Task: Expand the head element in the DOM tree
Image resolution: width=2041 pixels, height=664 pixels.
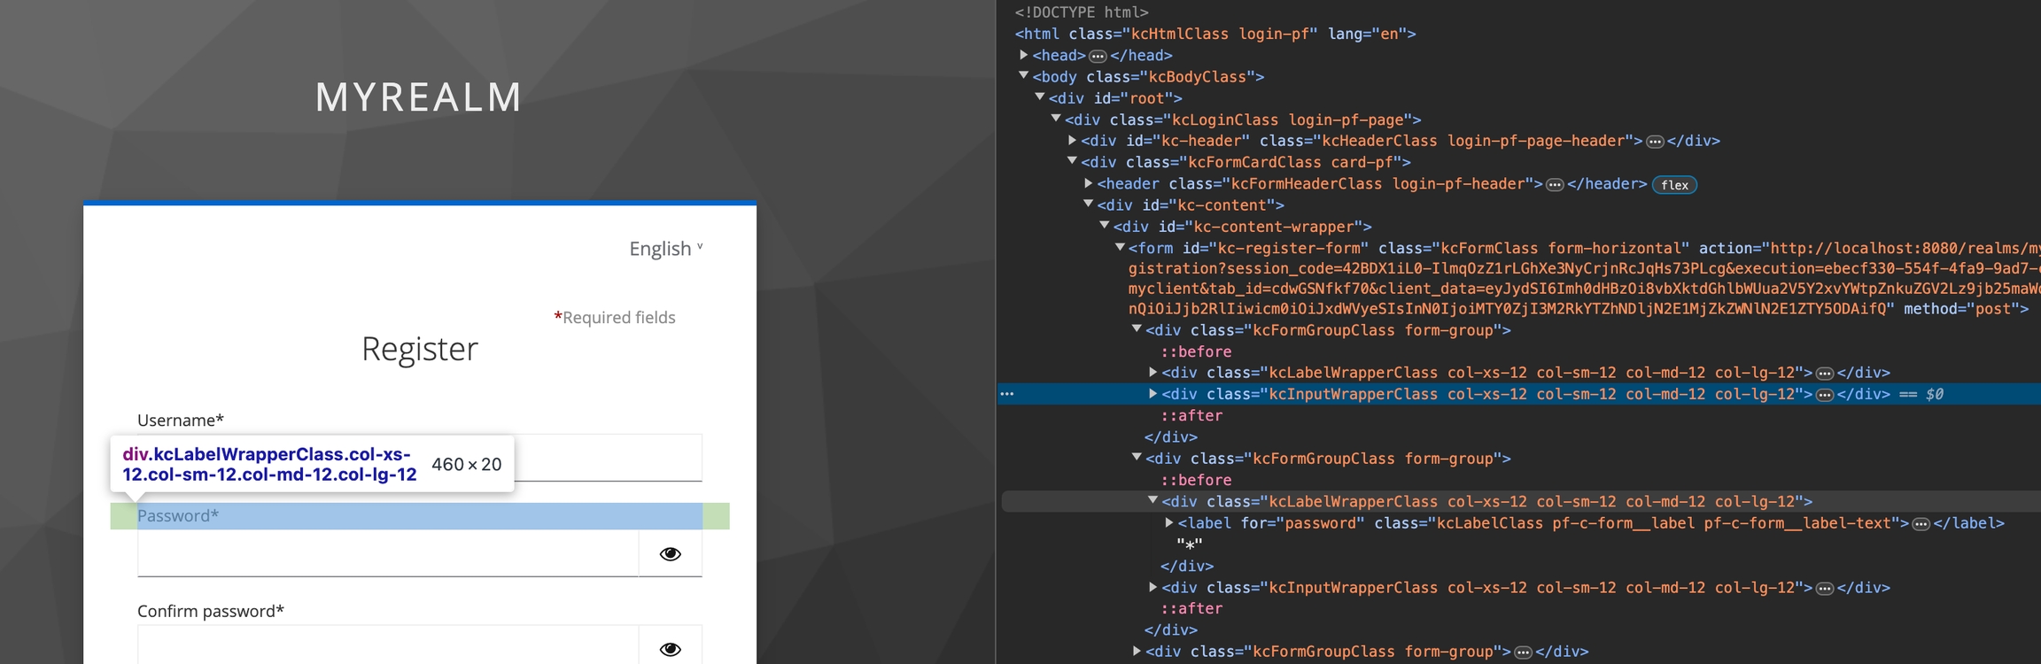Action: tap(1024, 55)
